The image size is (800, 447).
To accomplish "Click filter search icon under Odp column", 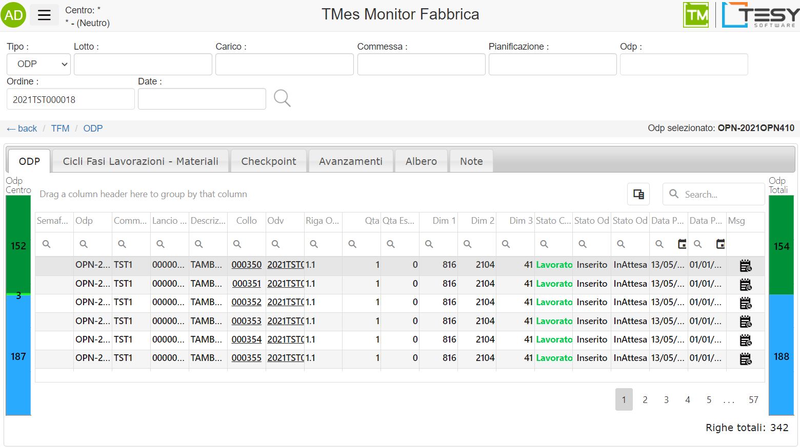I will [84, 244].
